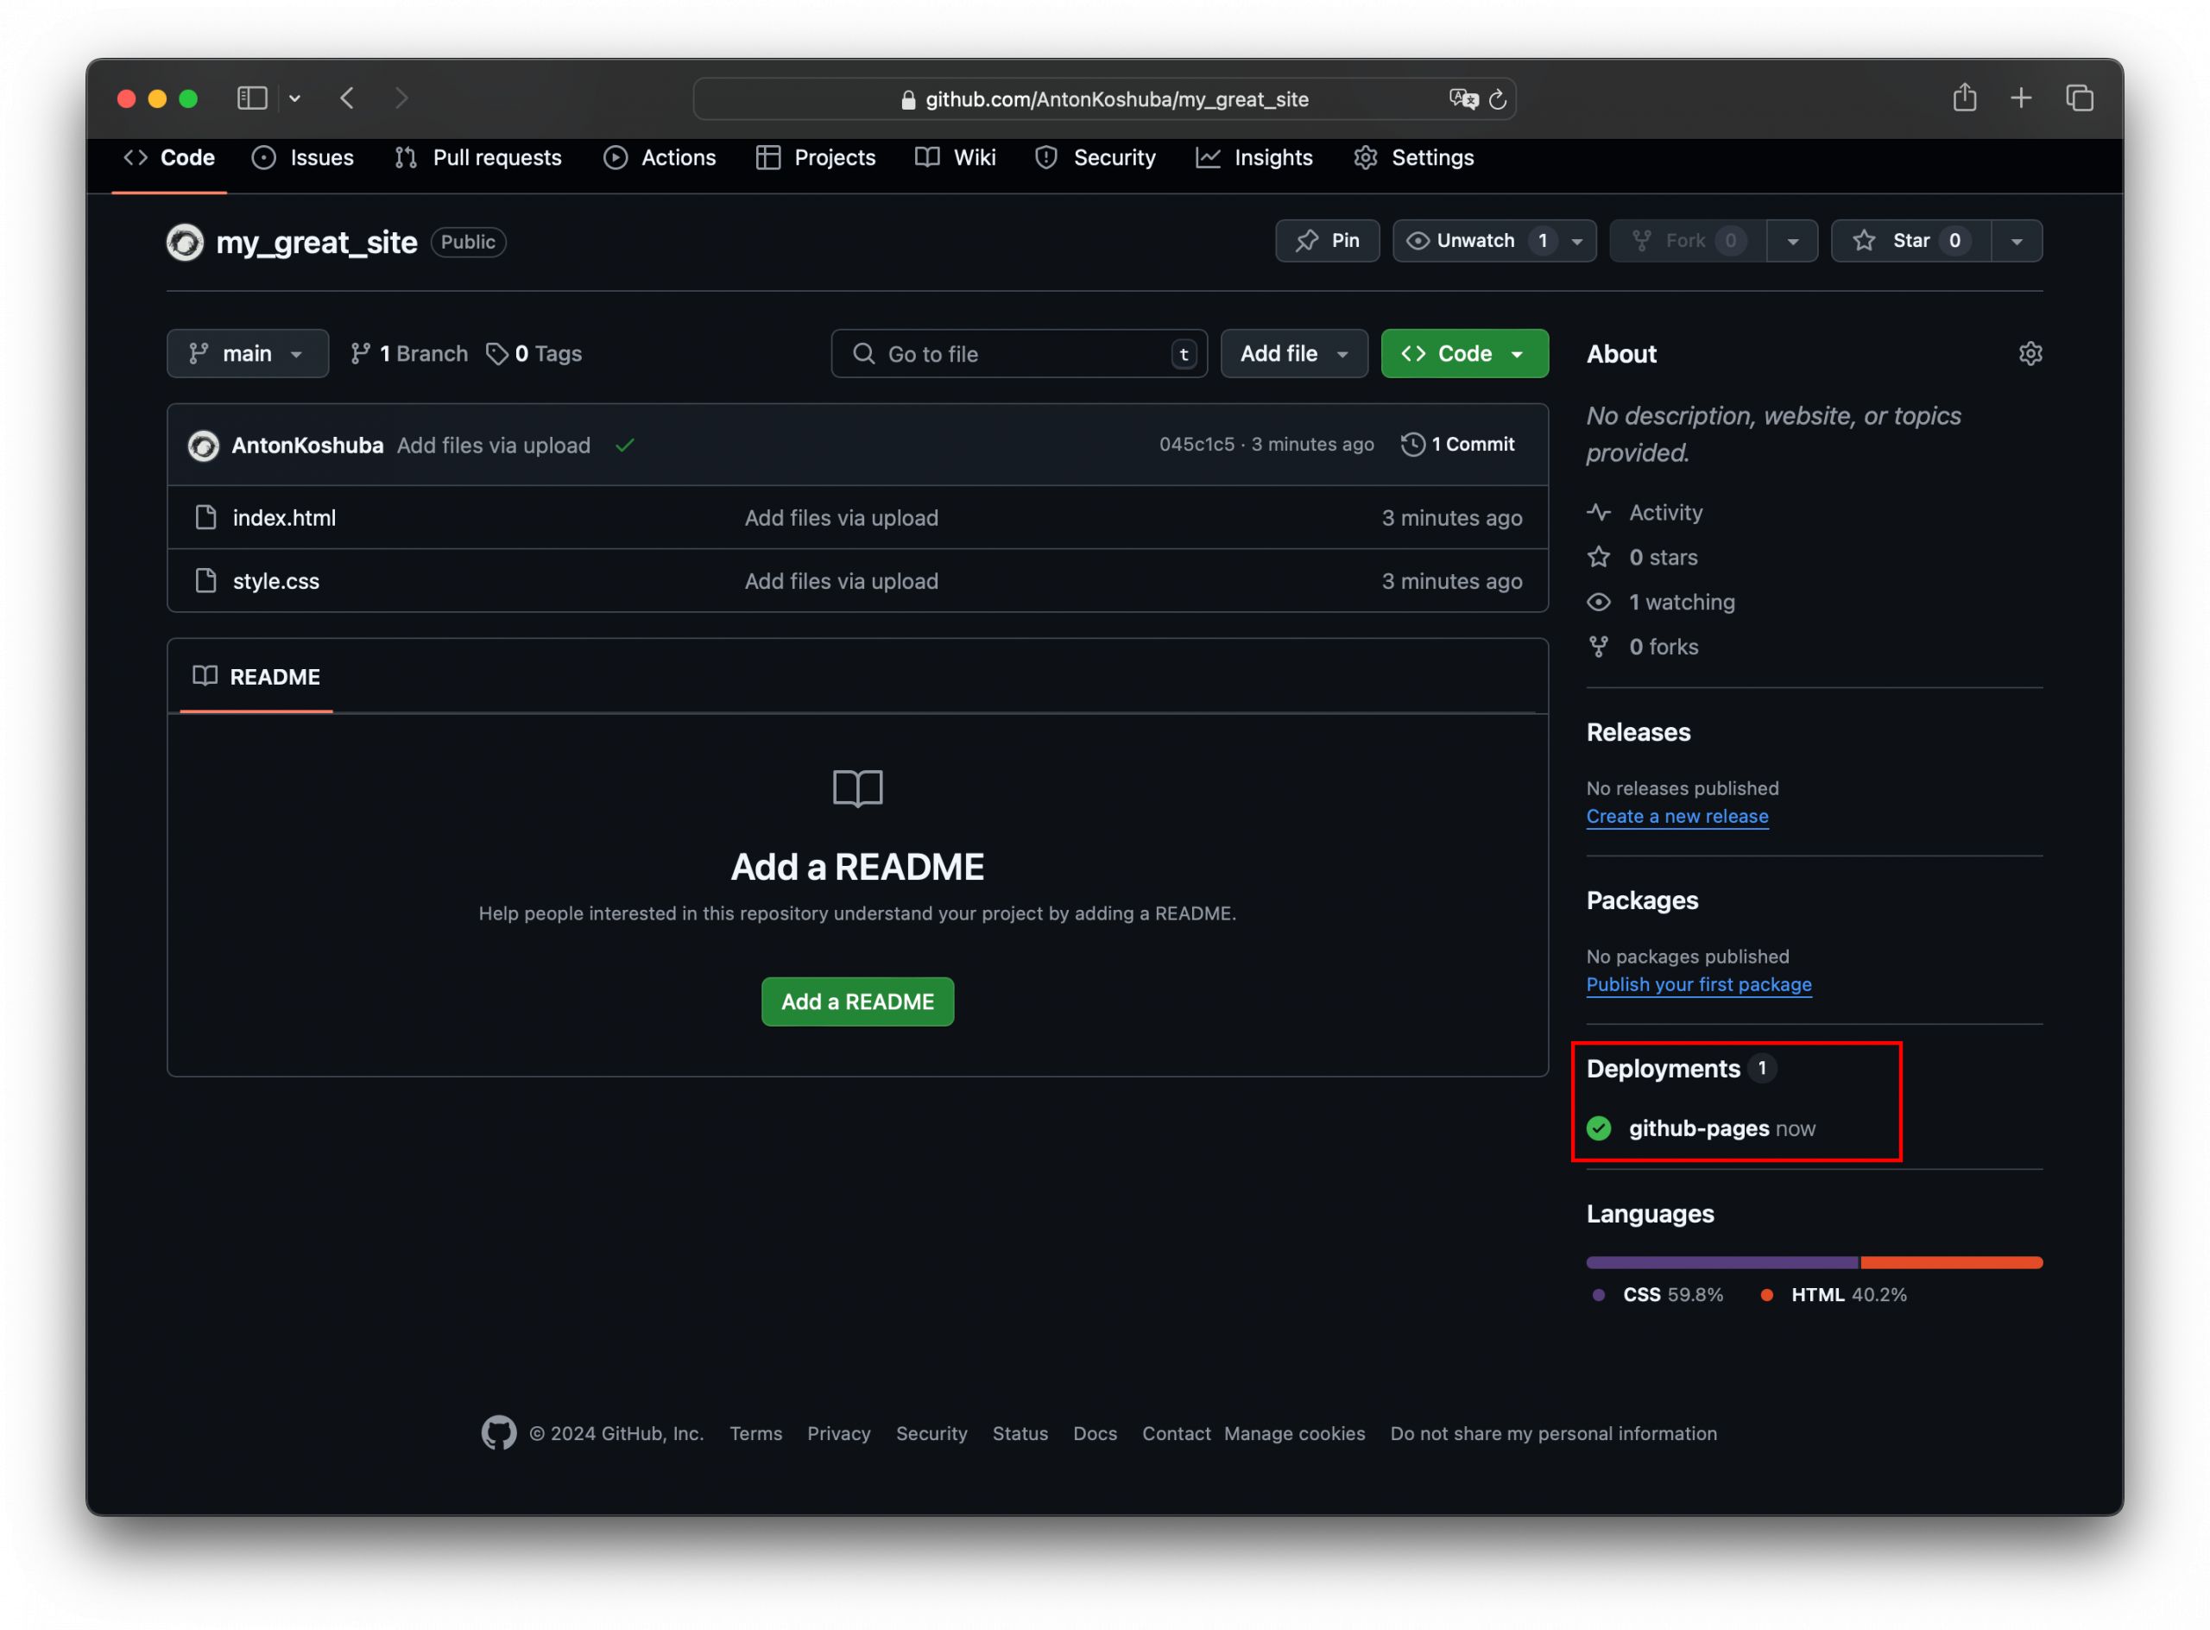Open the style.css file
This screenshot has height=1630, width=2210.
click(276, 581)
